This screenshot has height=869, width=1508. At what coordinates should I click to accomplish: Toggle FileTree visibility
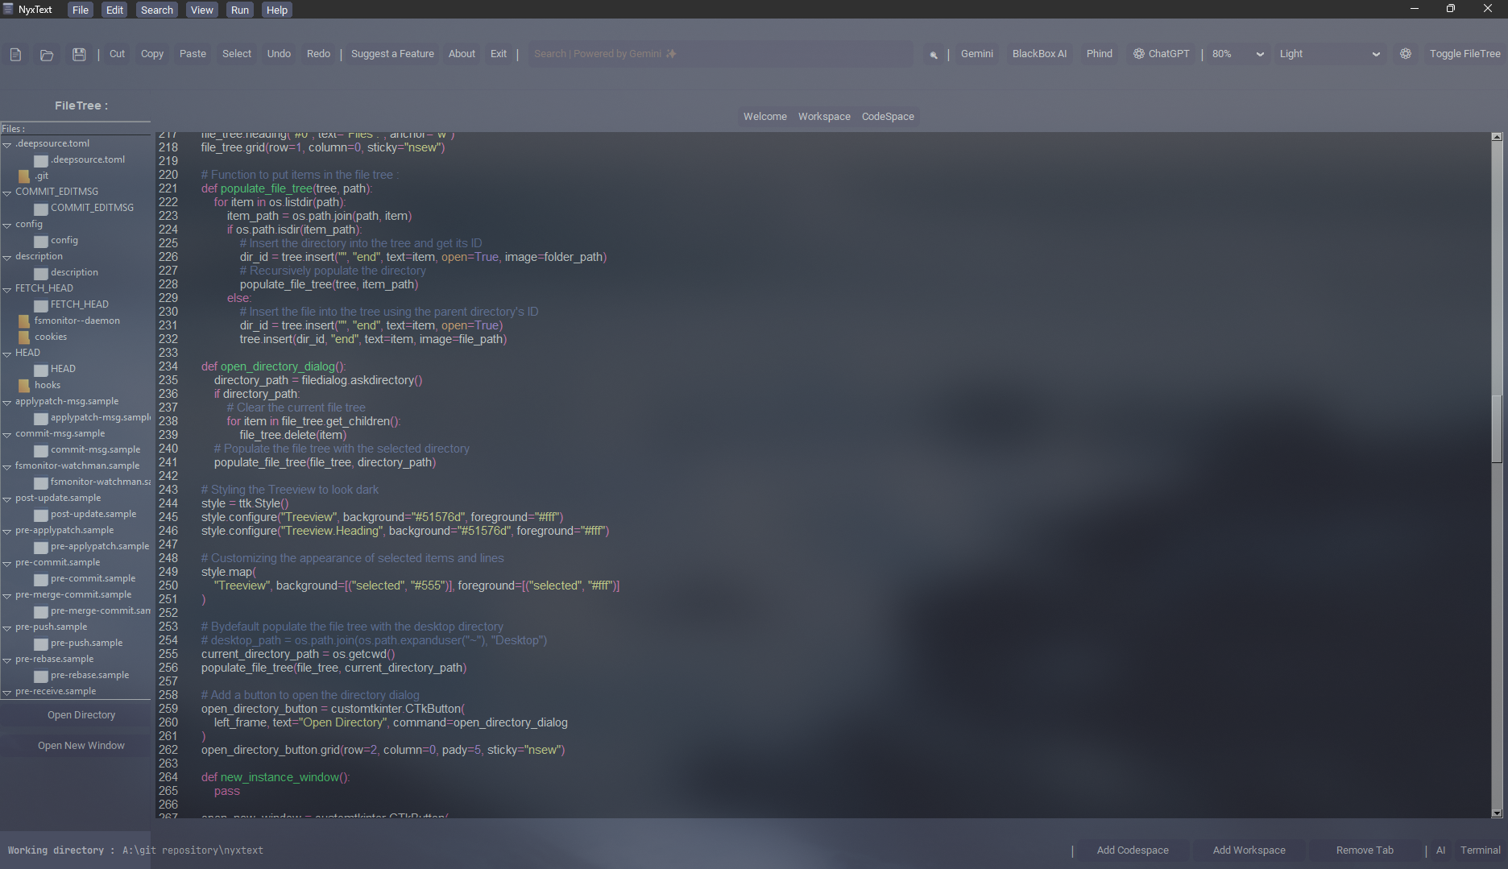click(1465, 53)
